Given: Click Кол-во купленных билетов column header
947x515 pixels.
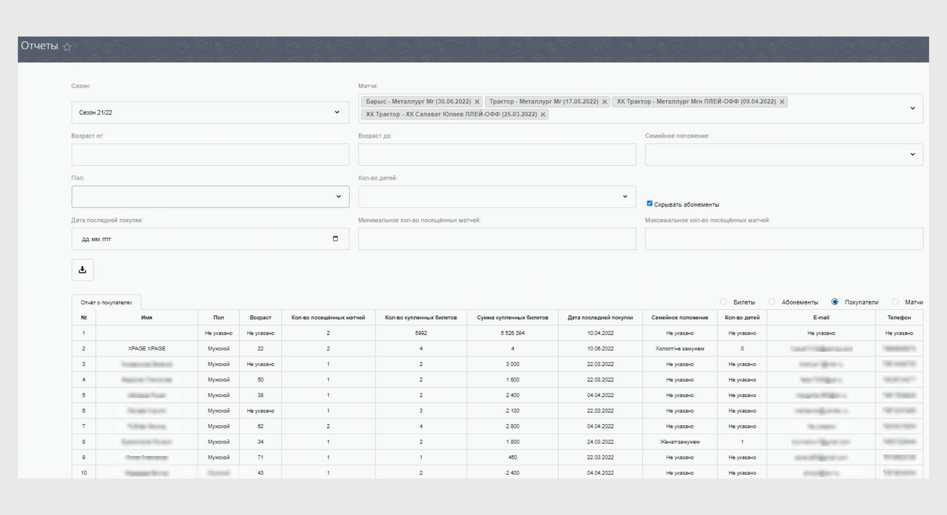Looking at the screenshot, I should click(421, 317).
